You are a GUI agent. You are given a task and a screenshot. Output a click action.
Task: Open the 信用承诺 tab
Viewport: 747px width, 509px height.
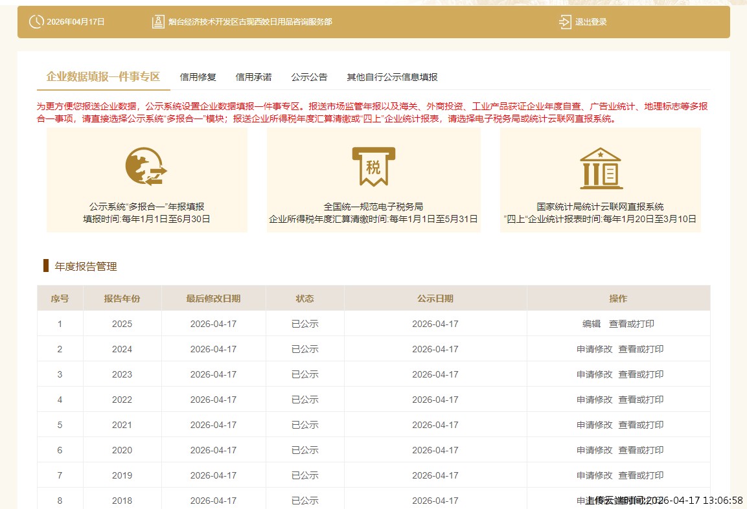click(x=253, y=77)
